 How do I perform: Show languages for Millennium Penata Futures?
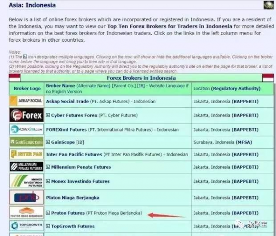(48, 167)
